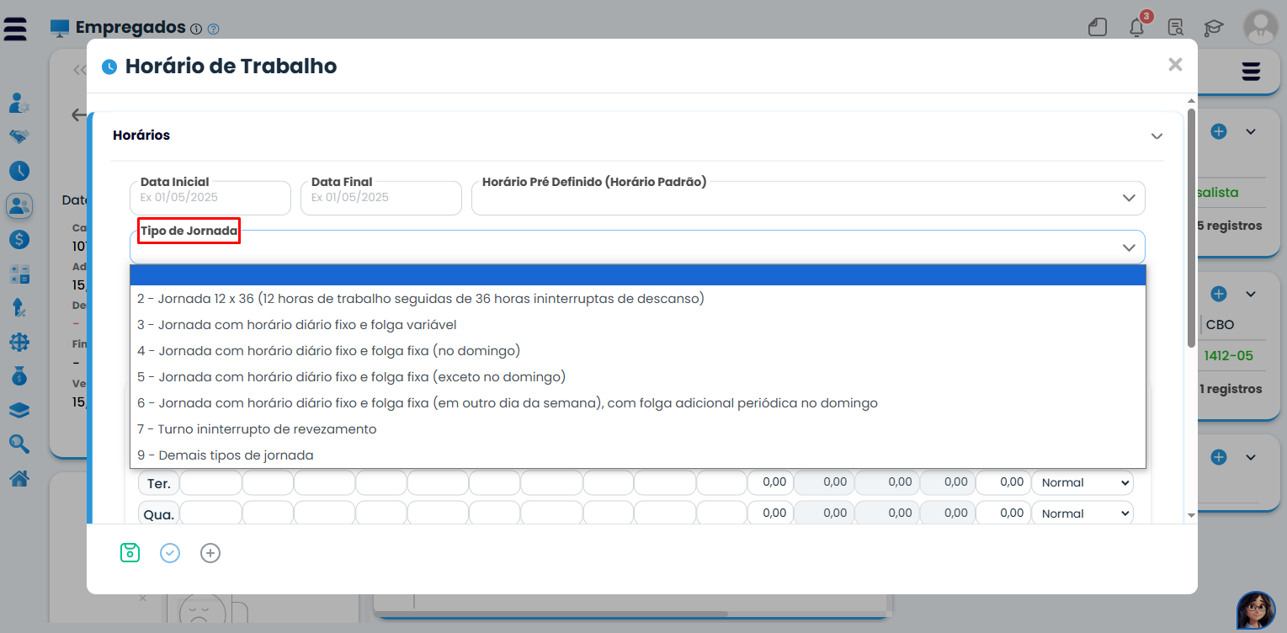
Task: Click the '1 registros' count text
Action: [1230, 389]
